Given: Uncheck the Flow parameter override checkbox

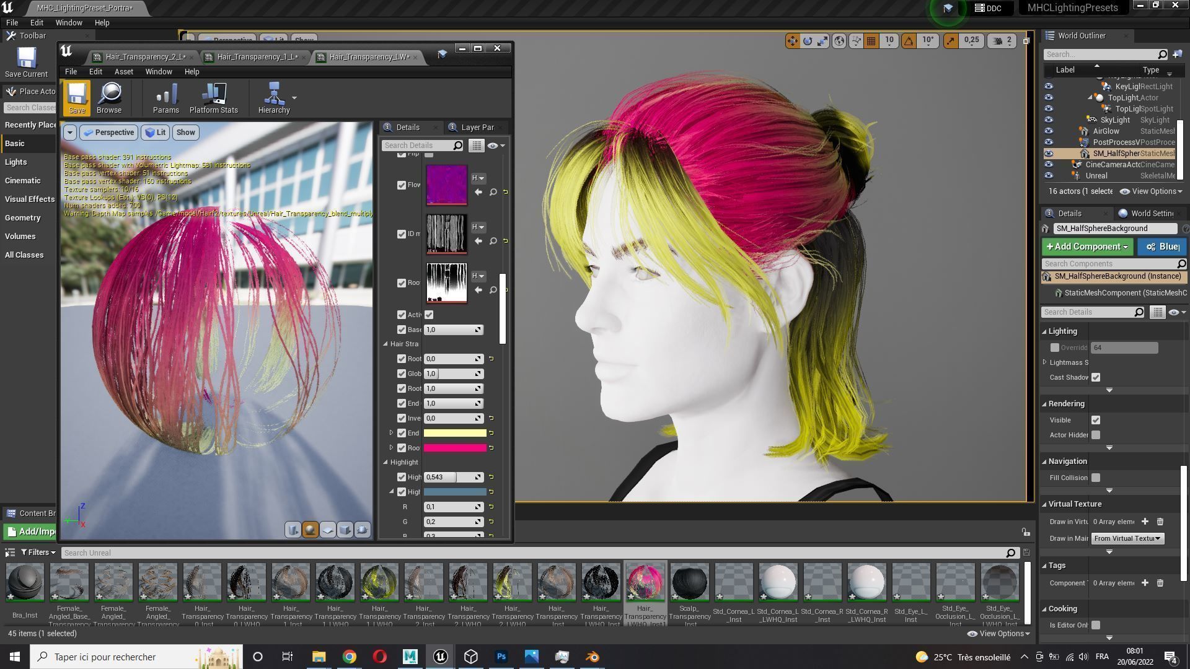Looking at the screenshot, I should point(402,185).
